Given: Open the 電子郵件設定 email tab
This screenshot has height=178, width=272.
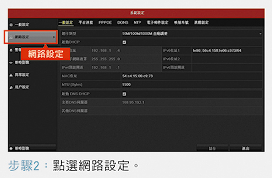Looking at the screenshot, I should (x=157, y=23).
